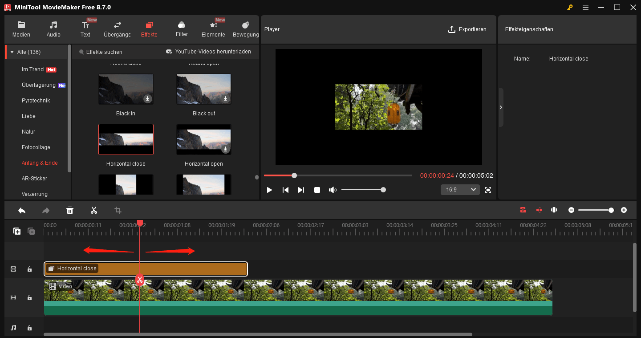The image size is (641, 338).
Task: Select the scissors split tool
Action: (94, 210)
